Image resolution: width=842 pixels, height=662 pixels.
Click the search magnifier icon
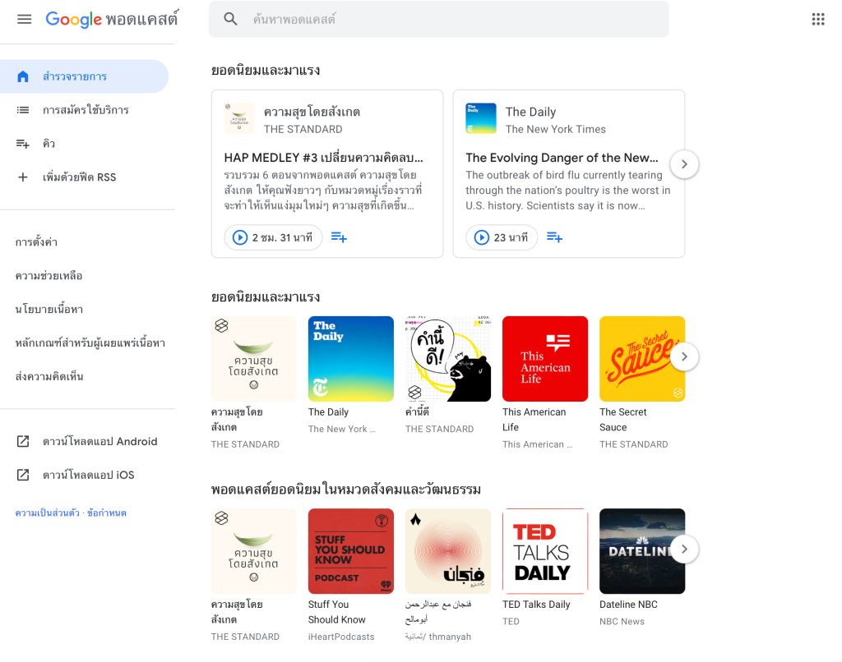click(x=231, y=19)
